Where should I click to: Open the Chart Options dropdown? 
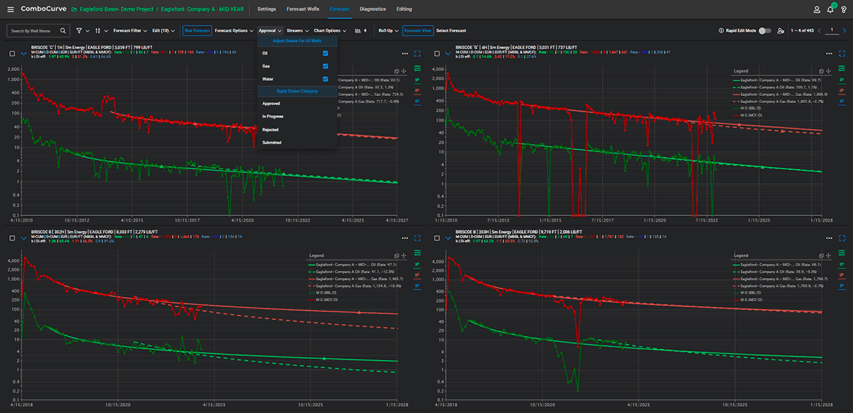click(x=330, y=31)
